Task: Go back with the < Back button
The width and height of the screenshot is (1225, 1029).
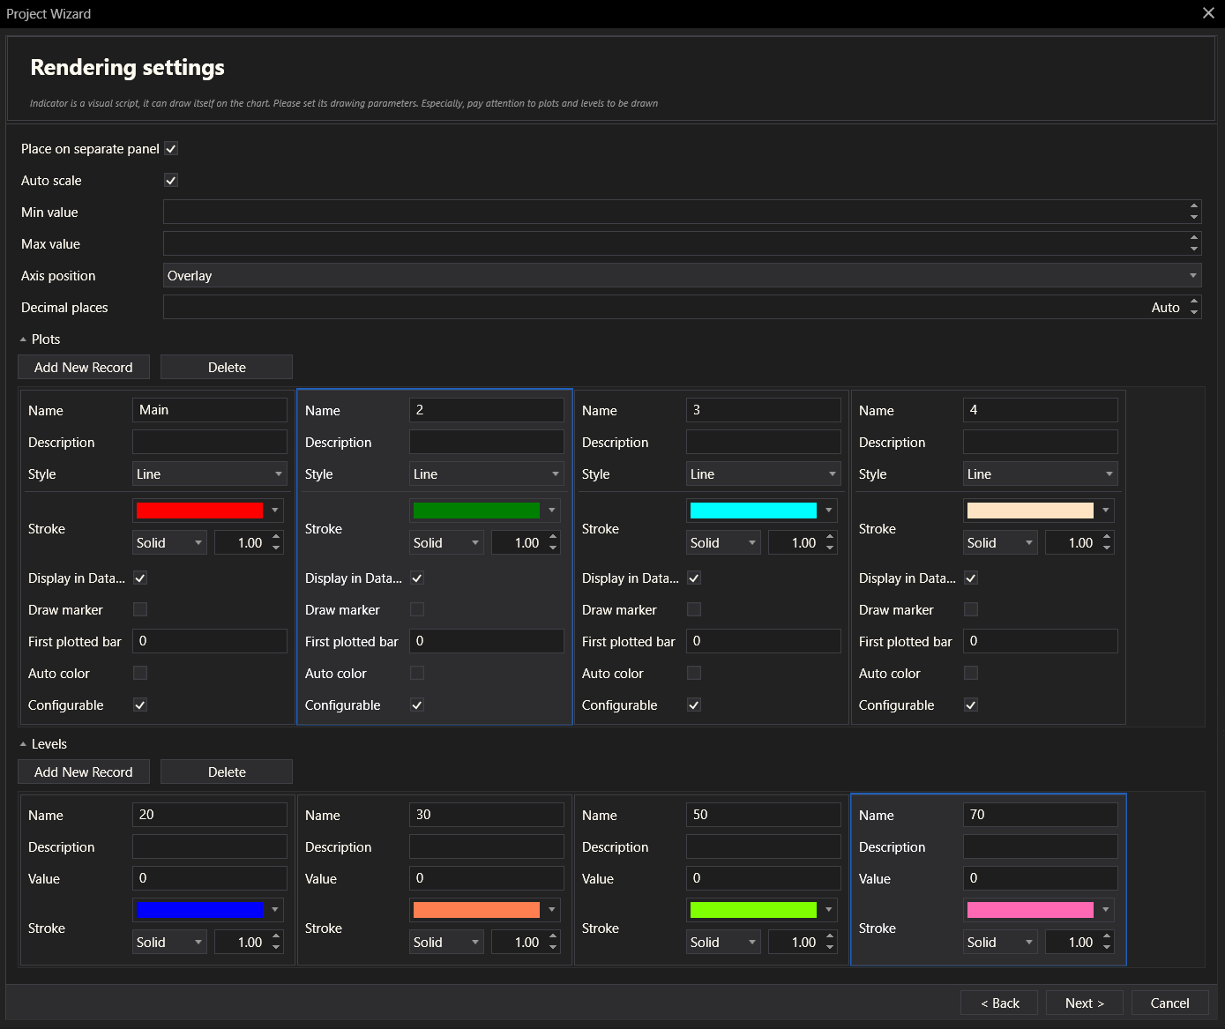Action: (1000, 1003)
